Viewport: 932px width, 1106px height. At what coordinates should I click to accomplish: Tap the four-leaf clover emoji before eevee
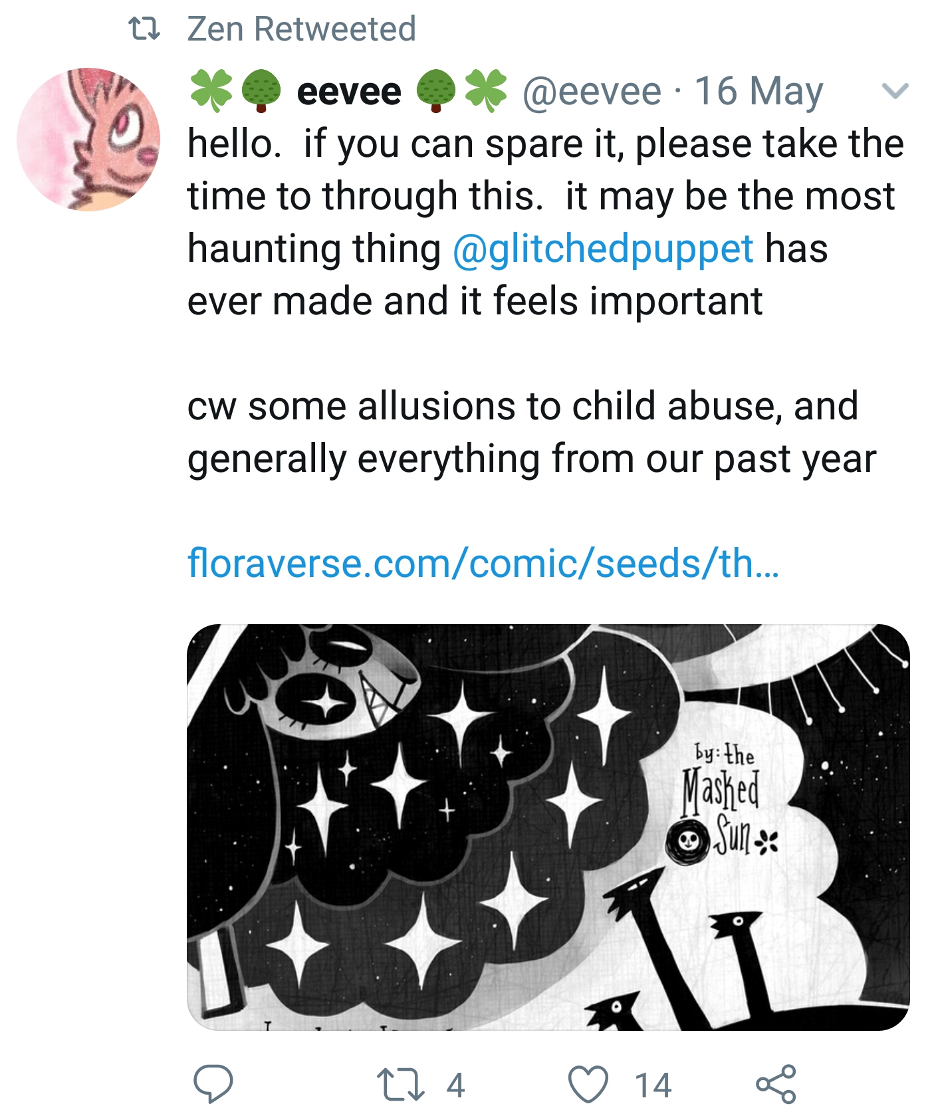[211, 91]
